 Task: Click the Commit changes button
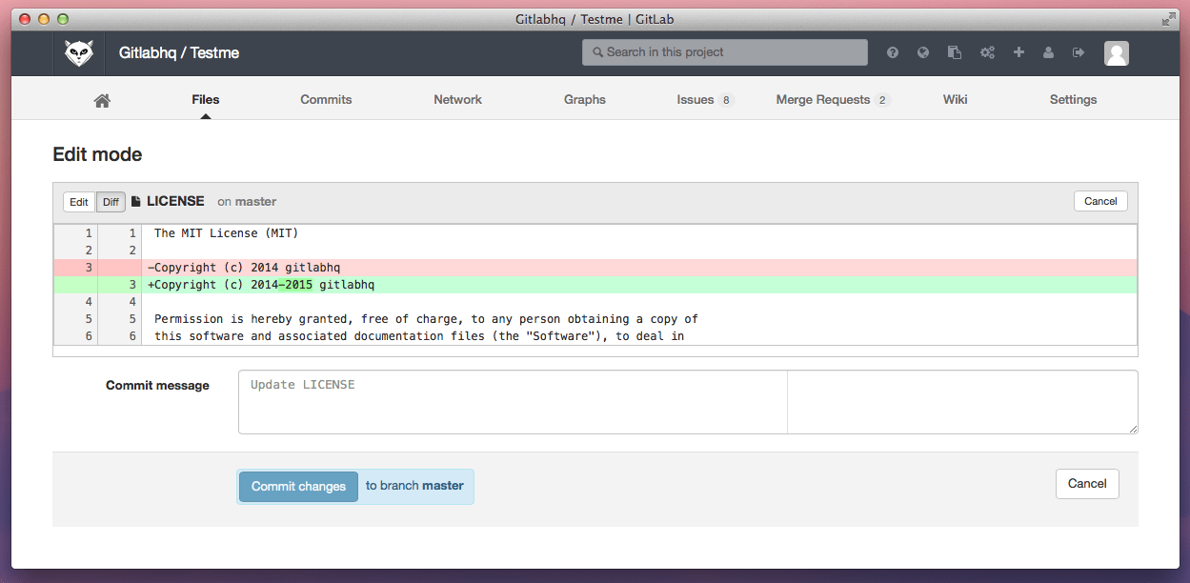tap(298, 486)
